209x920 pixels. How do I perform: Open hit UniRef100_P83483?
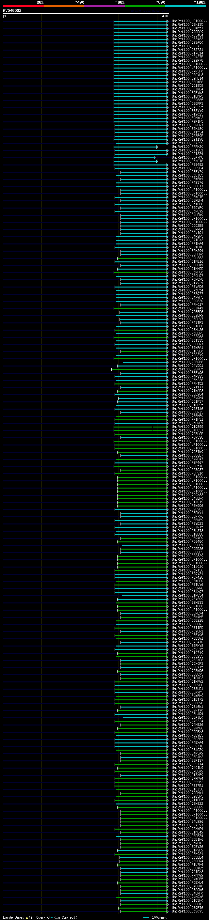click(x=187, y=39)
